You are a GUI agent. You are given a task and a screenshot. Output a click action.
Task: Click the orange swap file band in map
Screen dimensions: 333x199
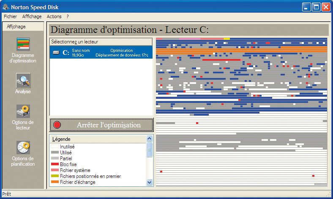pos(241,51)
